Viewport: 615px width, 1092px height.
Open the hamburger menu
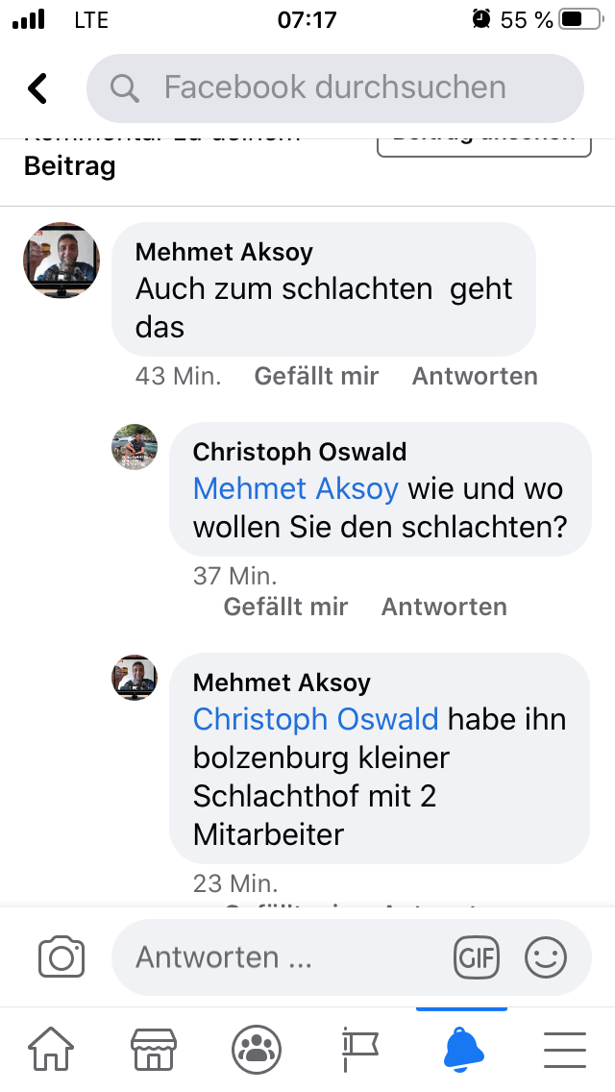coord(565,1049)
